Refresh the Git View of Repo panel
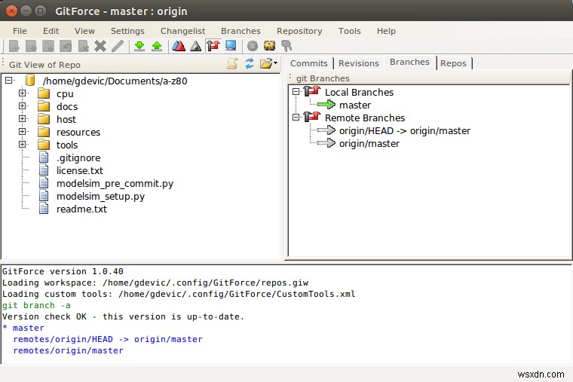This screenshot has width=573, height=382. [250, 63]
